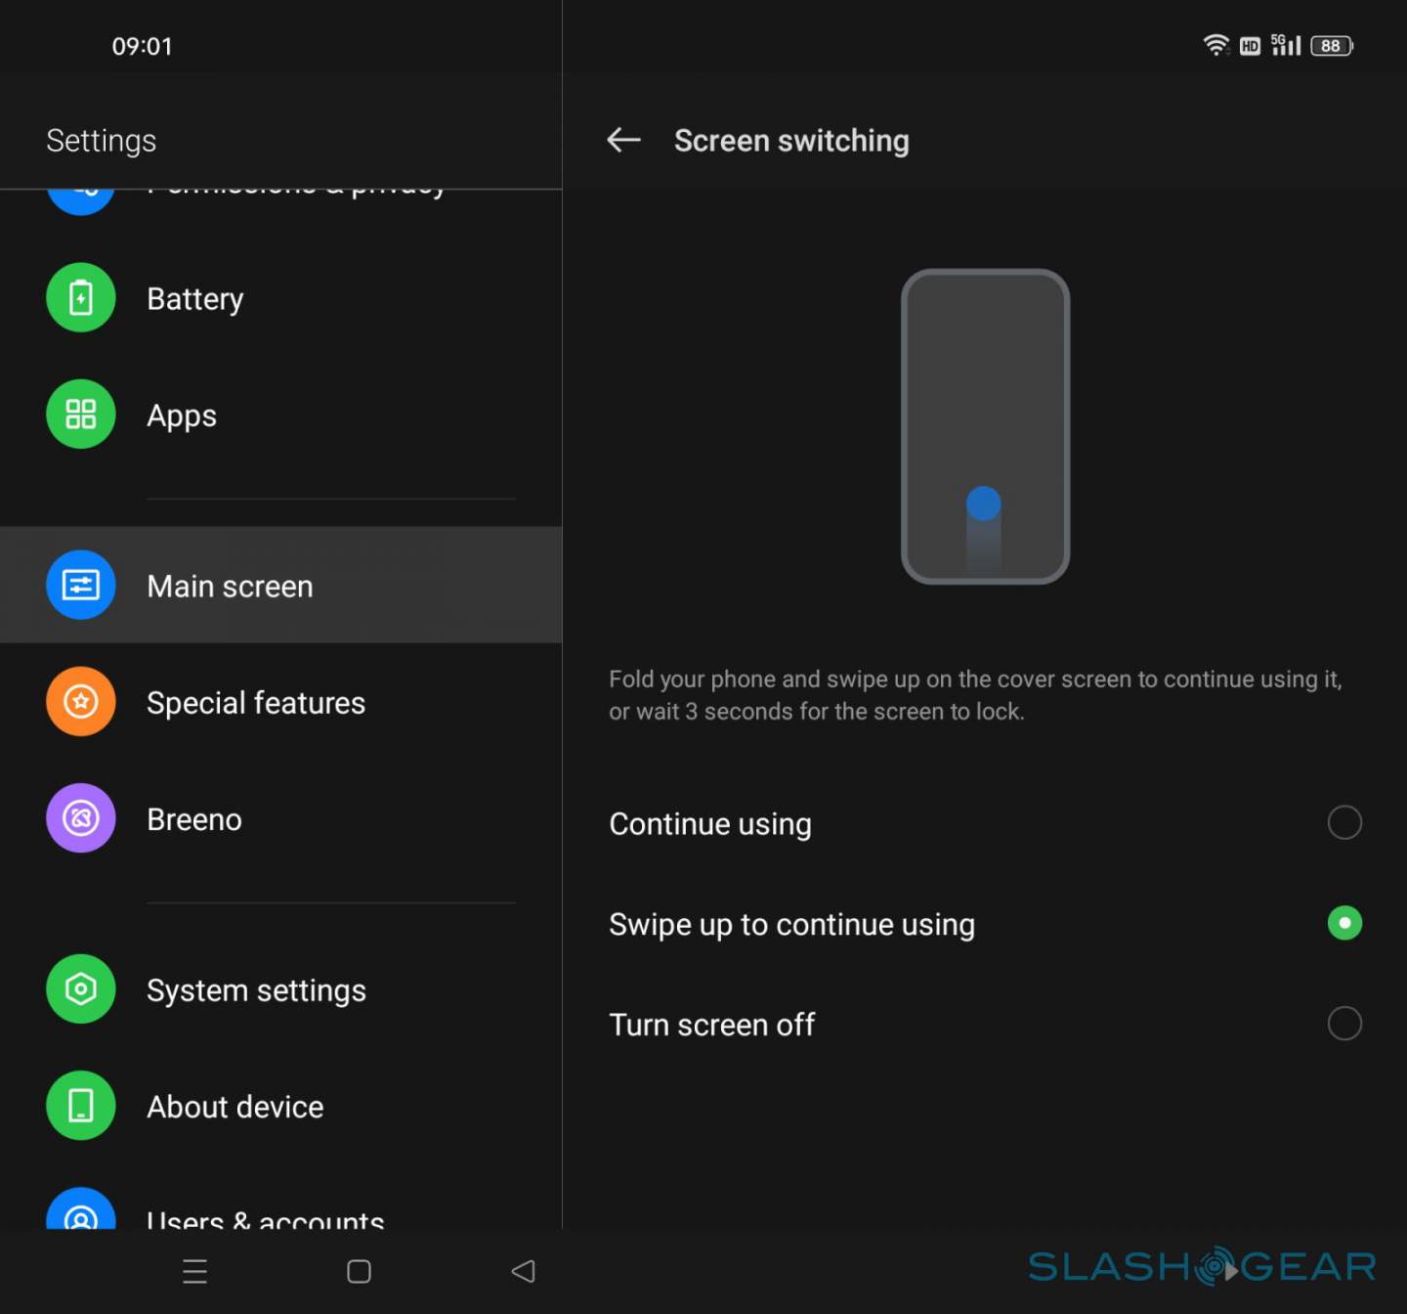Tap the Turn screen off label

tap(711, 1025)
